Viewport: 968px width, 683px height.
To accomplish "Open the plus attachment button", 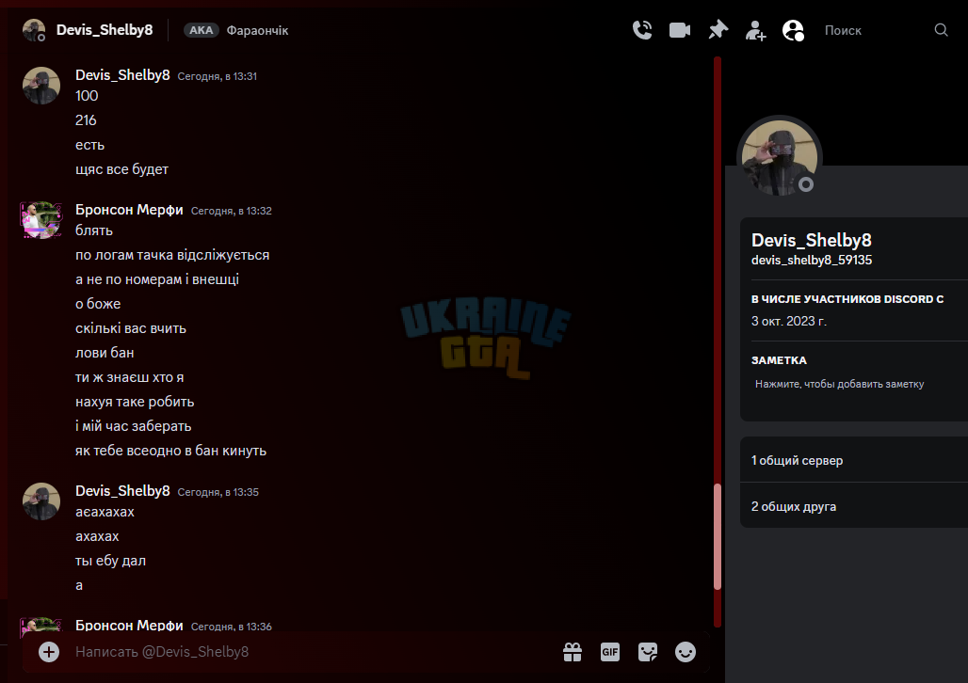I will [x=49, y=652].
